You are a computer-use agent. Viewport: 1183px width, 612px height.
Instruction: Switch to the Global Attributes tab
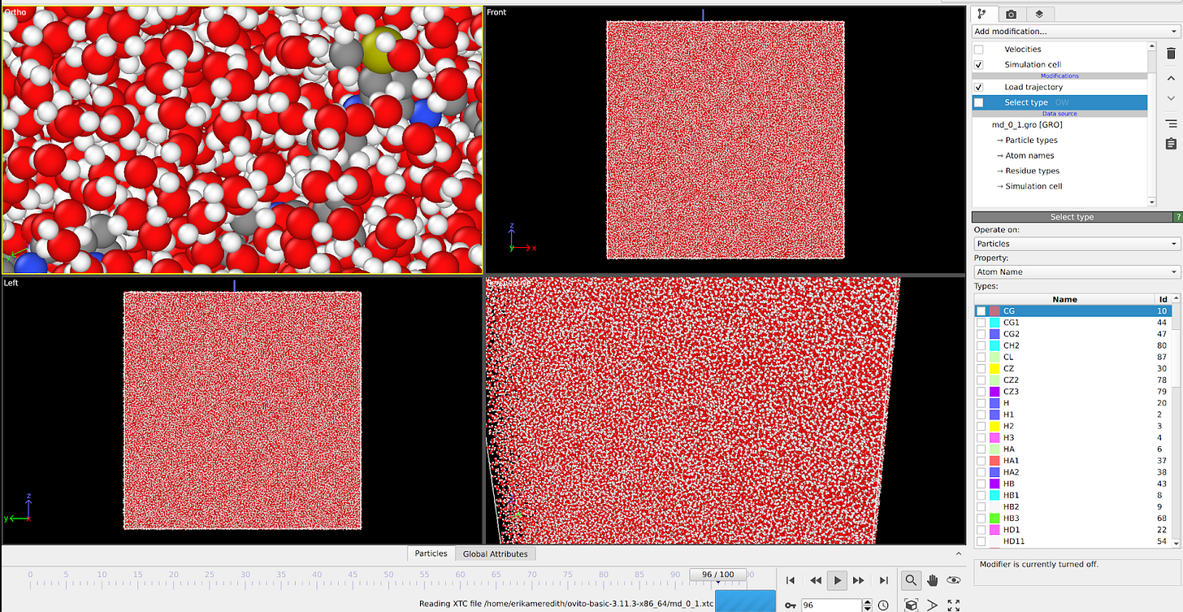point(495,553)
